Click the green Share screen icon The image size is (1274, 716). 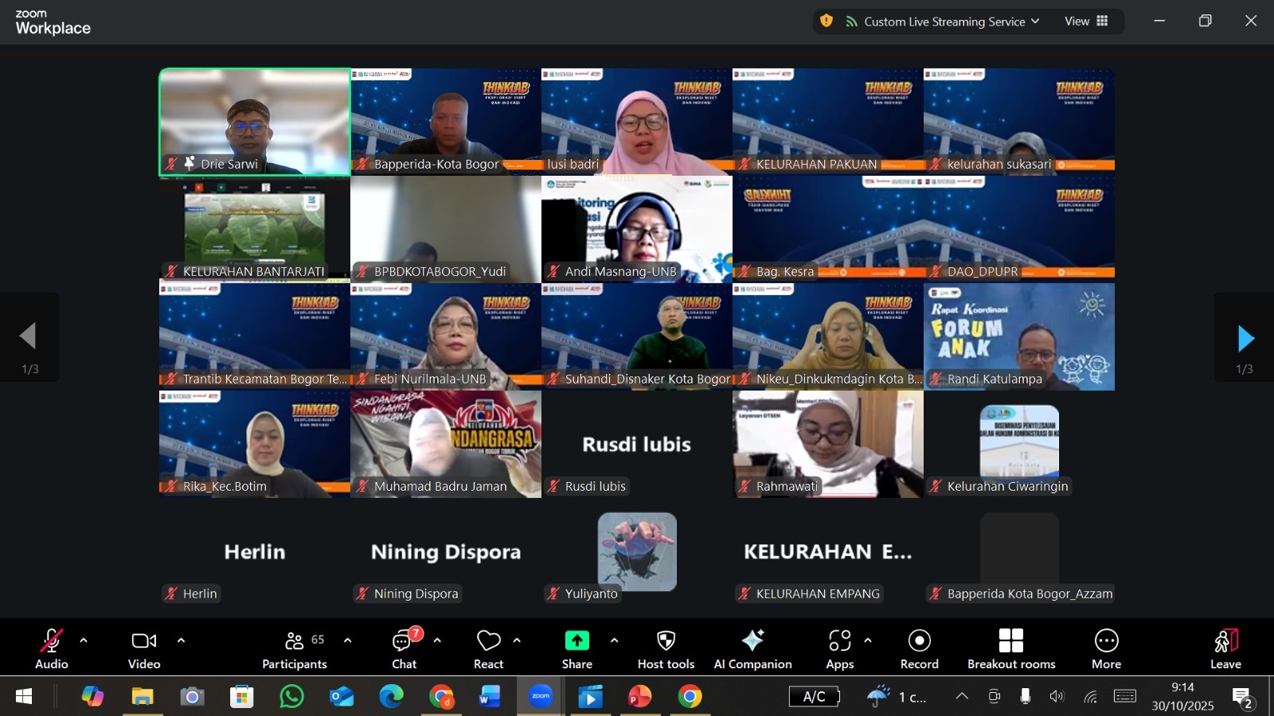[576, 641]
